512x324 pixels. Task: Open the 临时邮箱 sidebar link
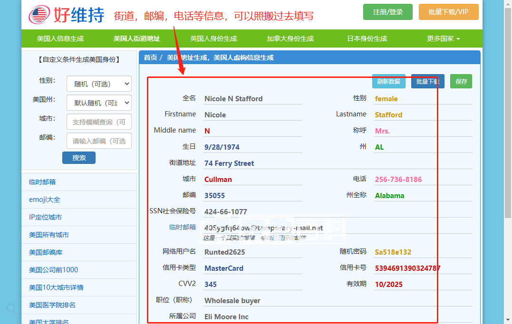pos(42,182)
